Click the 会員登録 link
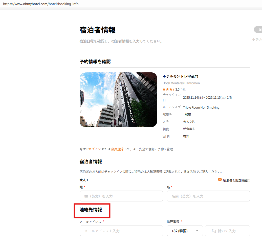262x246 pixels. click(117, 149)
